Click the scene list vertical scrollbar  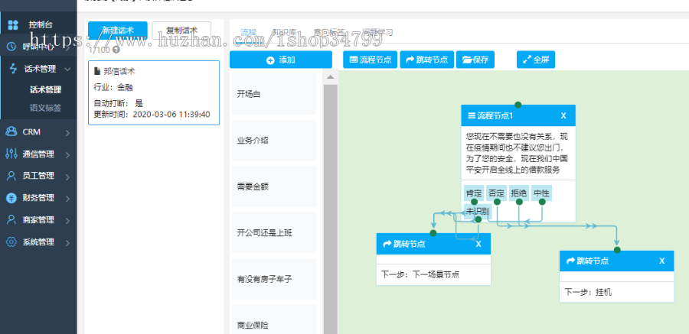331,209
